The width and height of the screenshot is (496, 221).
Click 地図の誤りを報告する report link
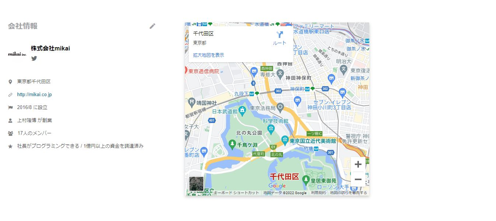[x=349, y=193]
